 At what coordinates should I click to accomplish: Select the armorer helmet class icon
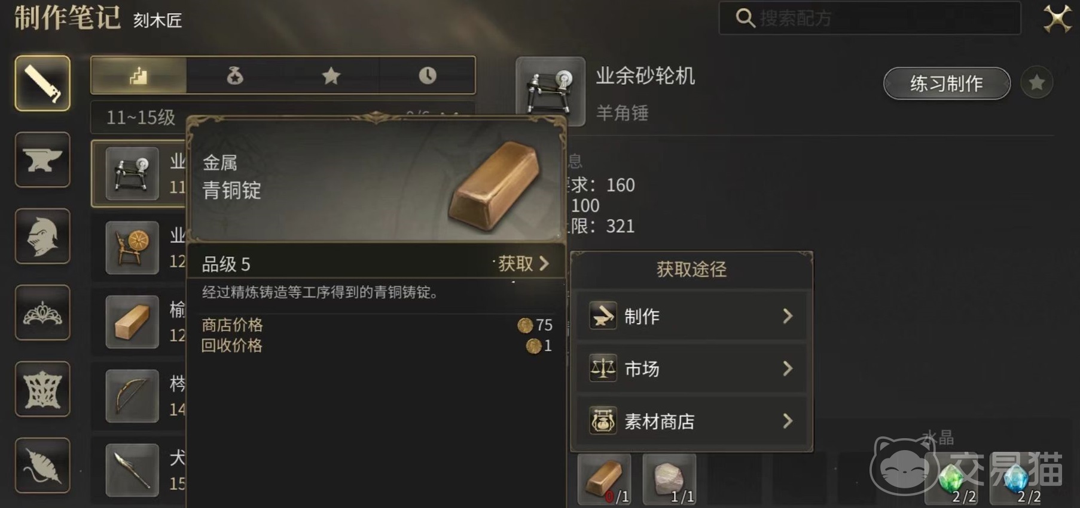(42, 236)
